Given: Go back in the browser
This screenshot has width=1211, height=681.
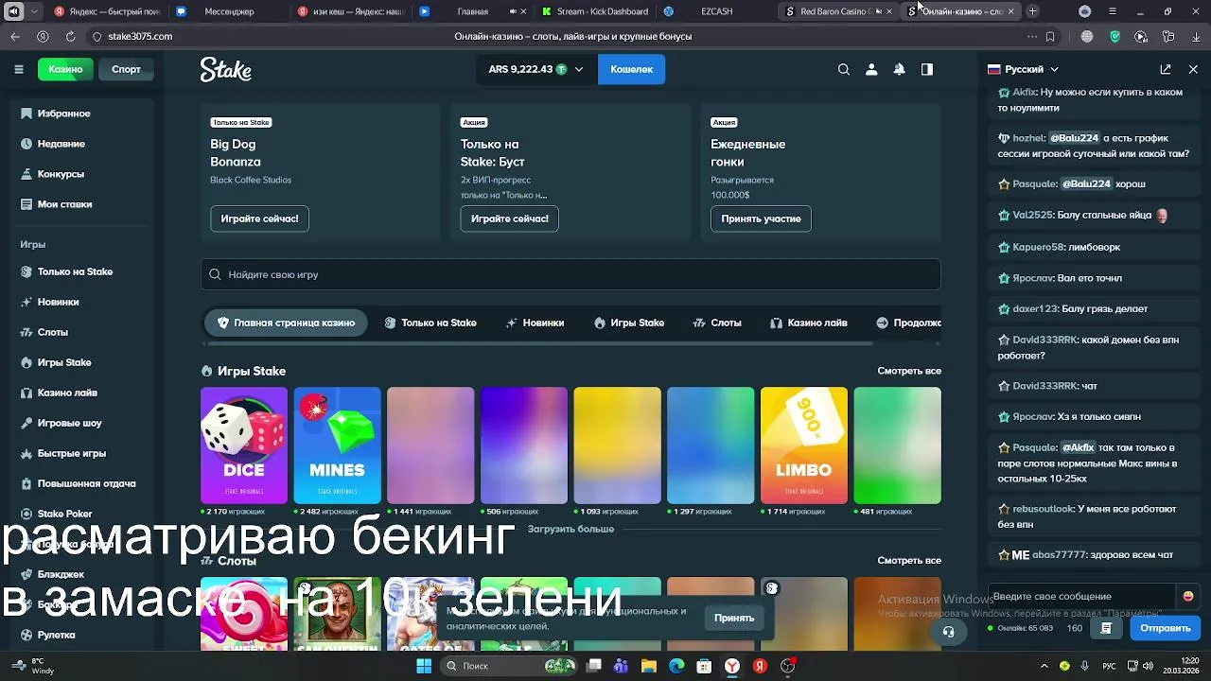Looking at the screenshot, I should click(x=15, y=36).
